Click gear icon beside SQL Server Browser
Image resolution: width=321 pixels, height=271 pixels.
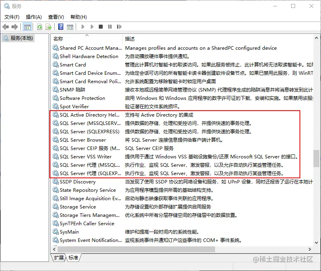(x=56, y=140)
